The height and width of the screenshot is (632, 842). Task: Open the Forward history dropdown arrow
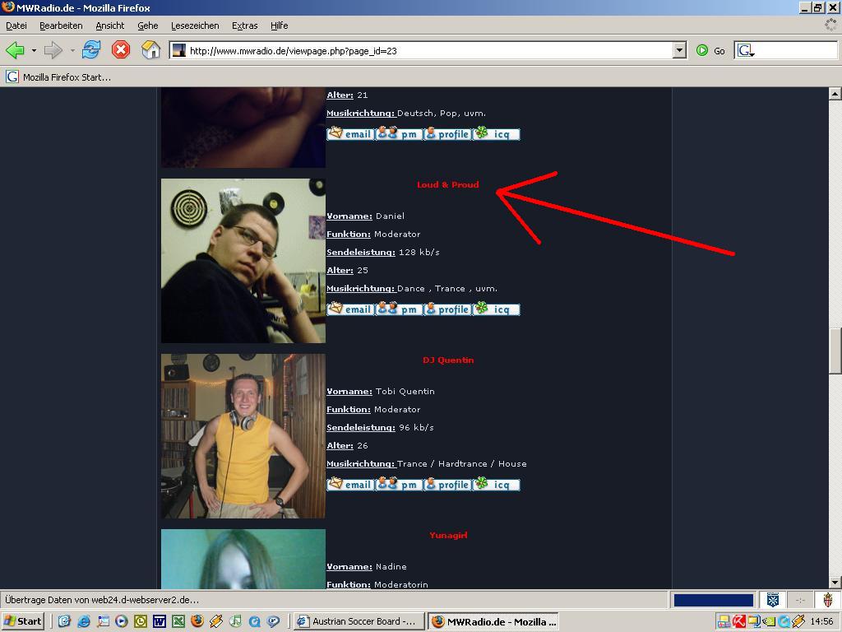(72, 50)
